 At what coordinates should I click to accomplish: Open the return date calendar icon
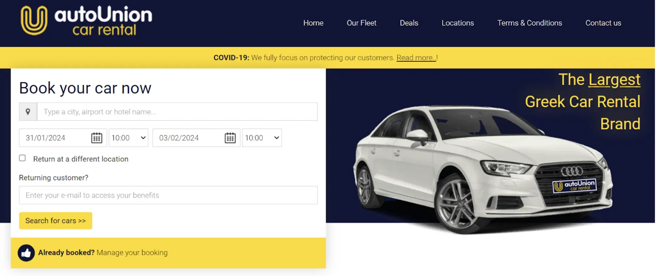(230, 138)
